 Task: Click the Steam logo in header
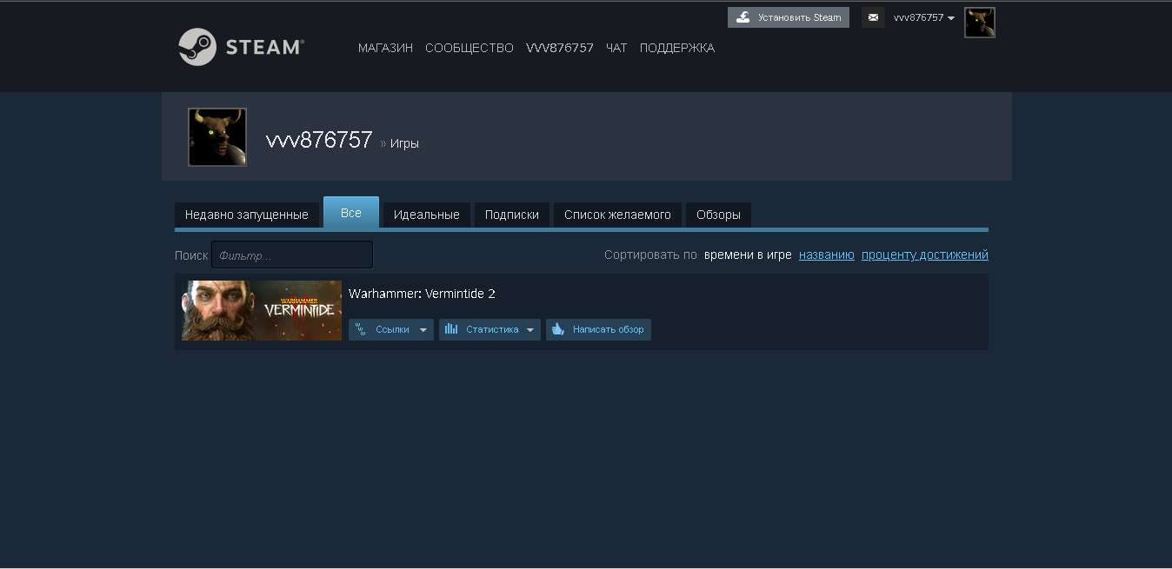pos(241,47)
